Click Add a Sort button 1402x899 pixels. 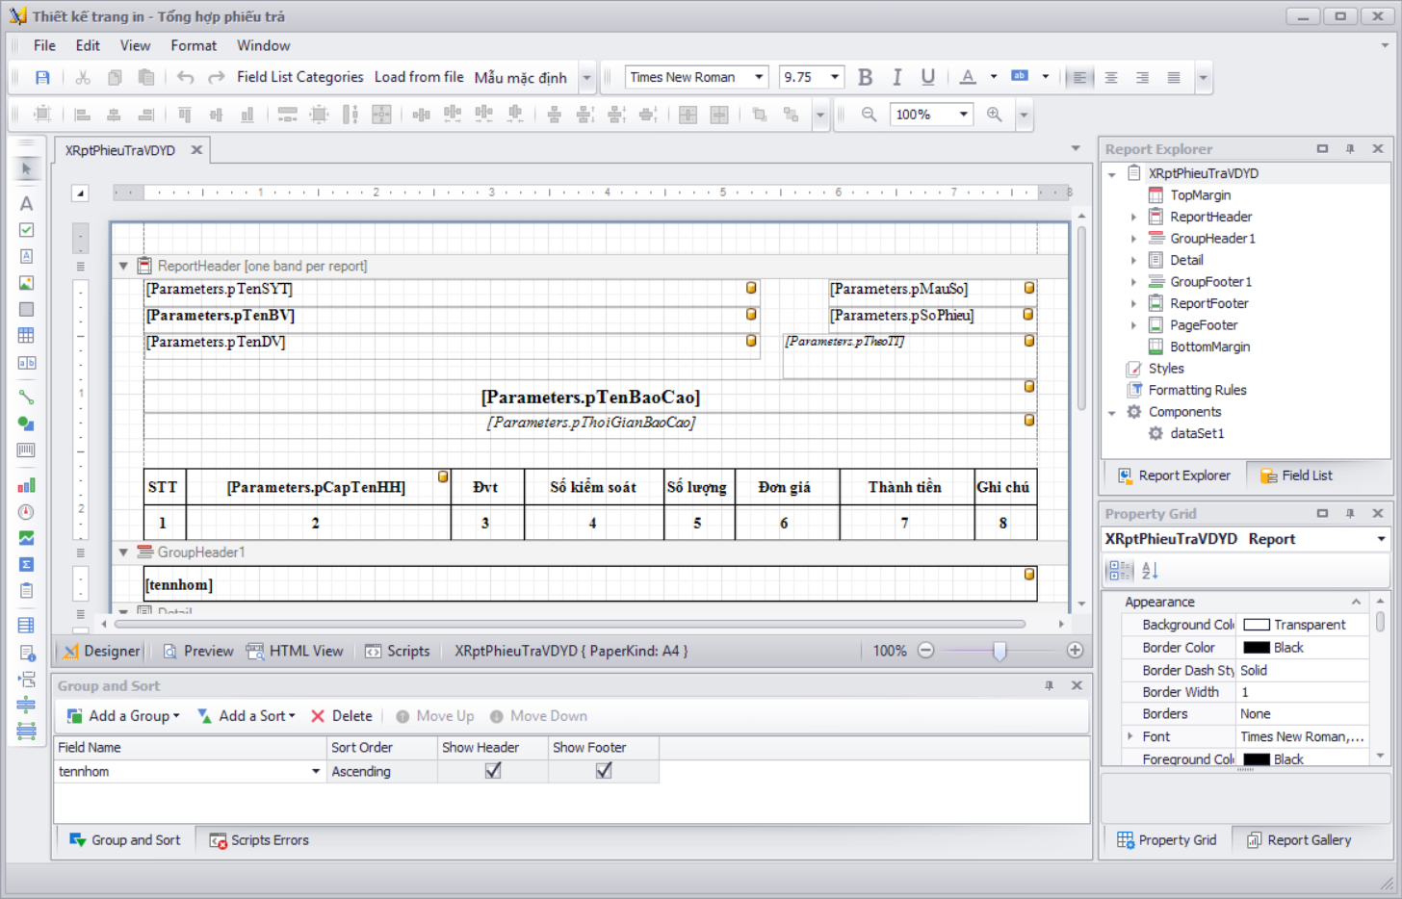[247, 716]
